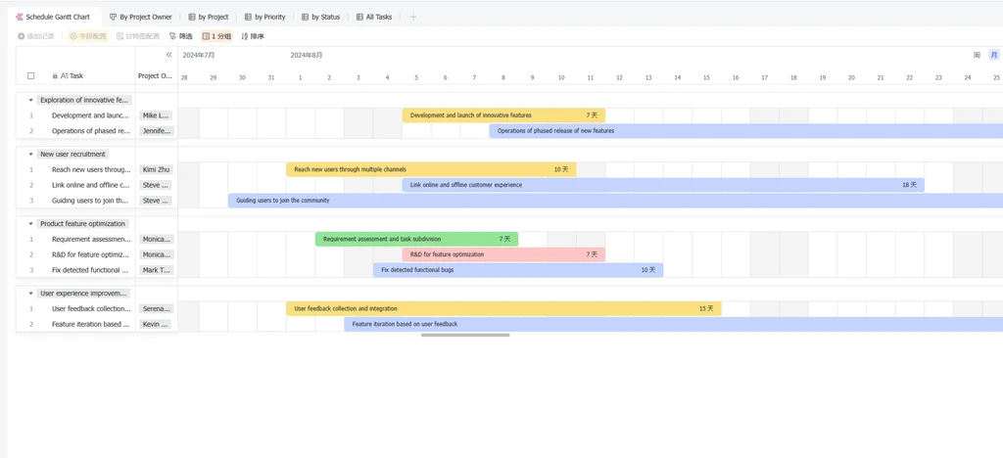The height and width of the screenshot is (458, 1003).
Task: Open the by Priority tab
Action: click(264, 18)
